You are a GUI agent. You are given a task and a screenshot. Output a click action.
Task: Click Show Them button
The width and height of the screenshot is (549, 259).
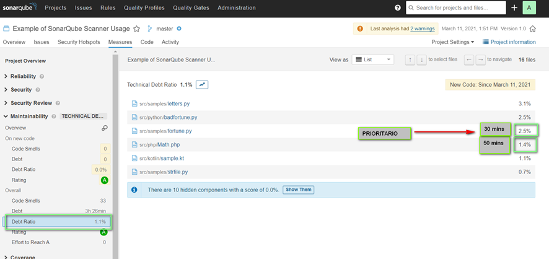click(x=298, y=190)
